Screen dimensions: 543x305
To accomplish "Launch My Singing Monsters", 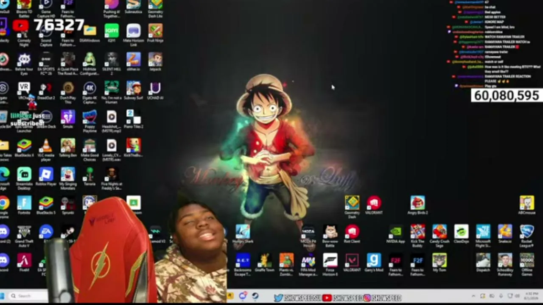I will (68, 174).
